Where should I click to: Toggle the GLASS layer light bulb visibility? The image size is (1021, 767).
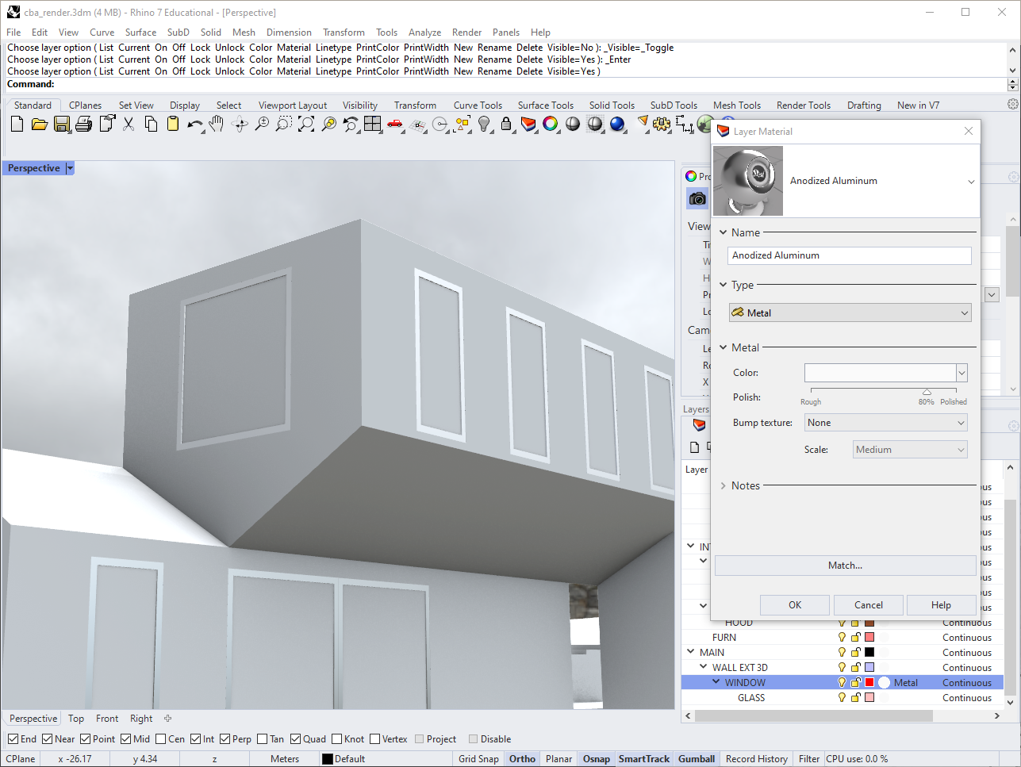[842, 698]
